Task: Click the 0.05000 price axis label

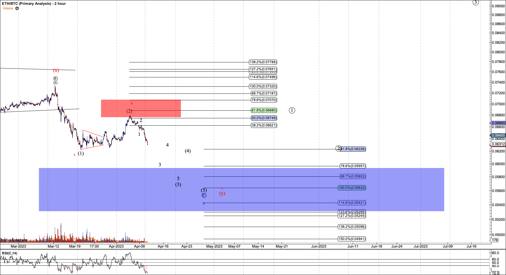Action: pyautogui.click(x=498, y=235)
